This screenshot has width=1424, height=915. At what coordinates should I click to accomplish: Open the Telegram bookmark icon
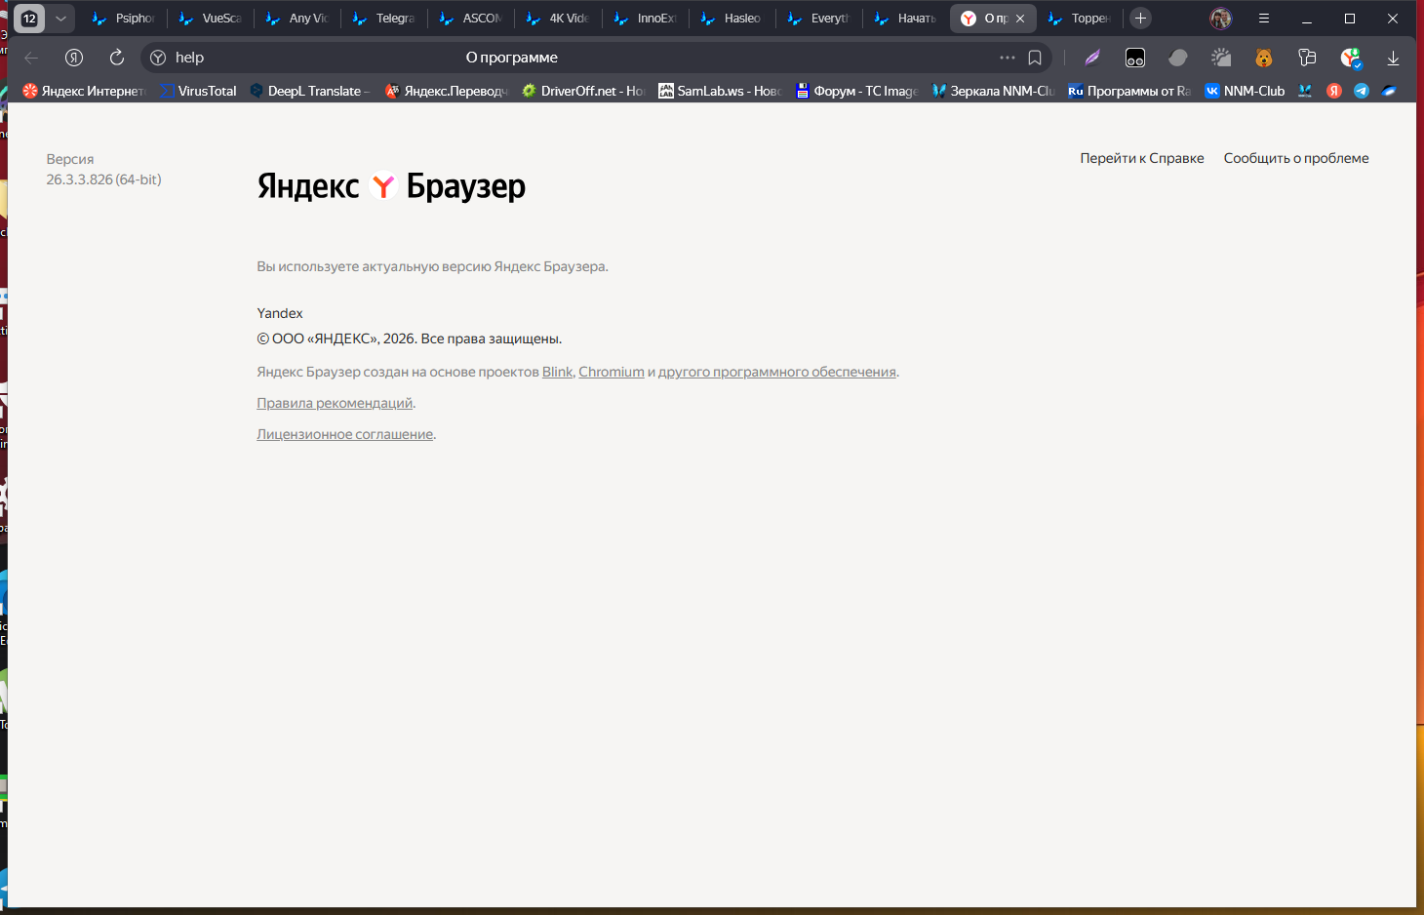click(x=1362, y=91)
